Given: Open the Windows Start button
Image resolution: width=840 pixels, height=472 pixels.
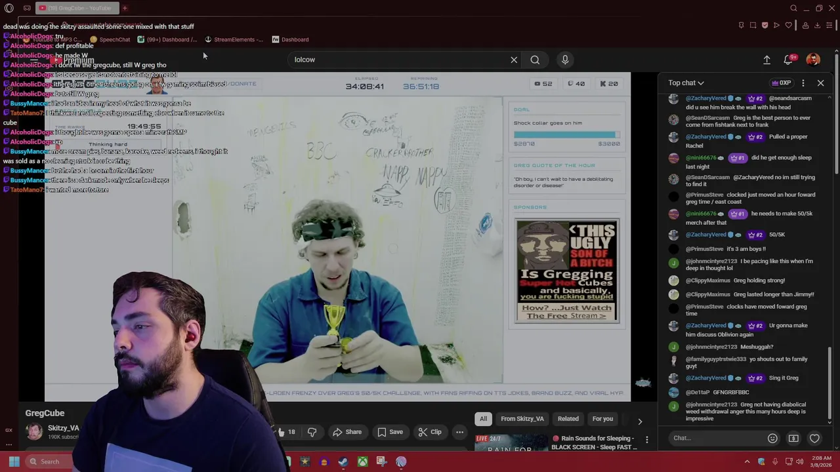Looking at the screenshot, I should coord(13,462).
